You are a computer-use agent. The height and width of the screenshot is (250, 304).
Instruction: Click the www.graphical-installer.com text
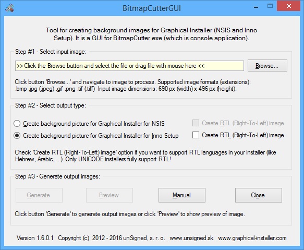pyautogui.click(x=252, y=238)
